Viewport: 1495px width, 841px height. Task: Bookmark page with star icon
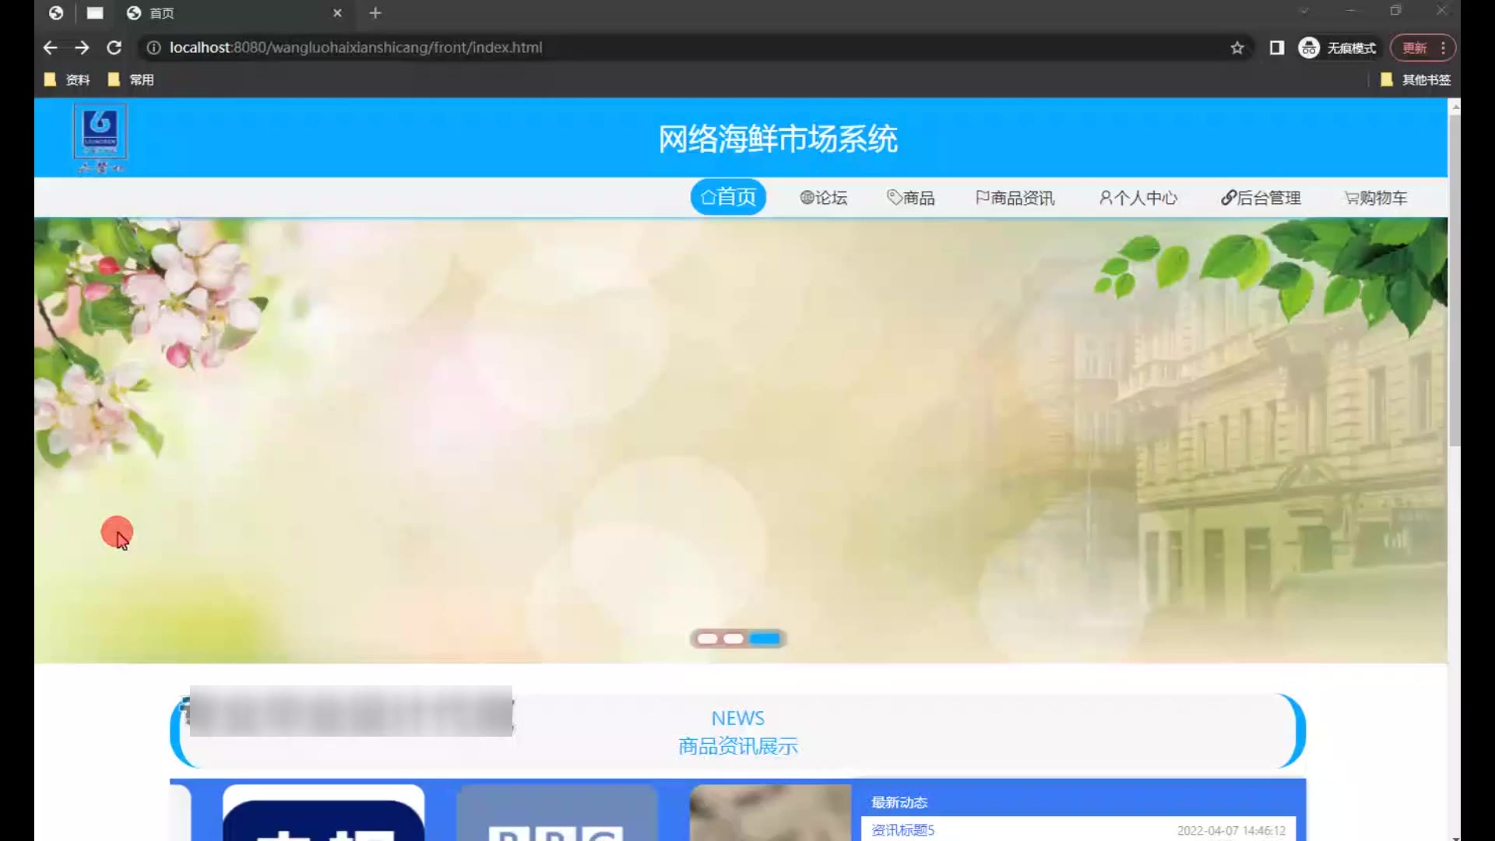[1237, 48]
